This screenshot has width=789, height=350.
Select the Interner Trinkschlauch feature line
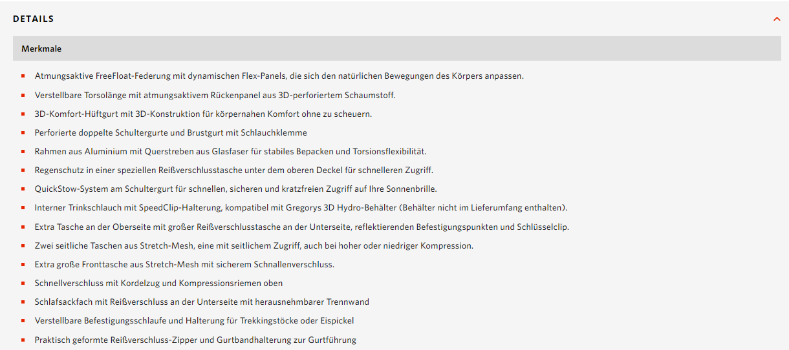coord(301,208)
